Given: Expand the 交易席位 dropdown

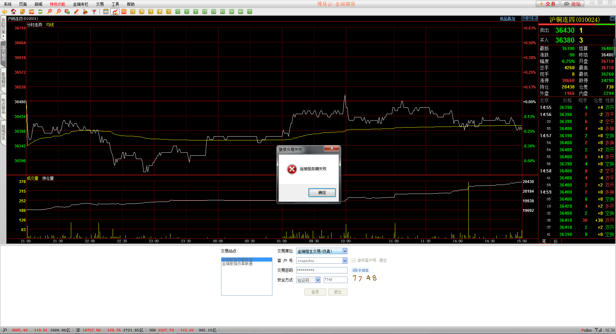Looking at the screenshot, I should pos(345,251).
